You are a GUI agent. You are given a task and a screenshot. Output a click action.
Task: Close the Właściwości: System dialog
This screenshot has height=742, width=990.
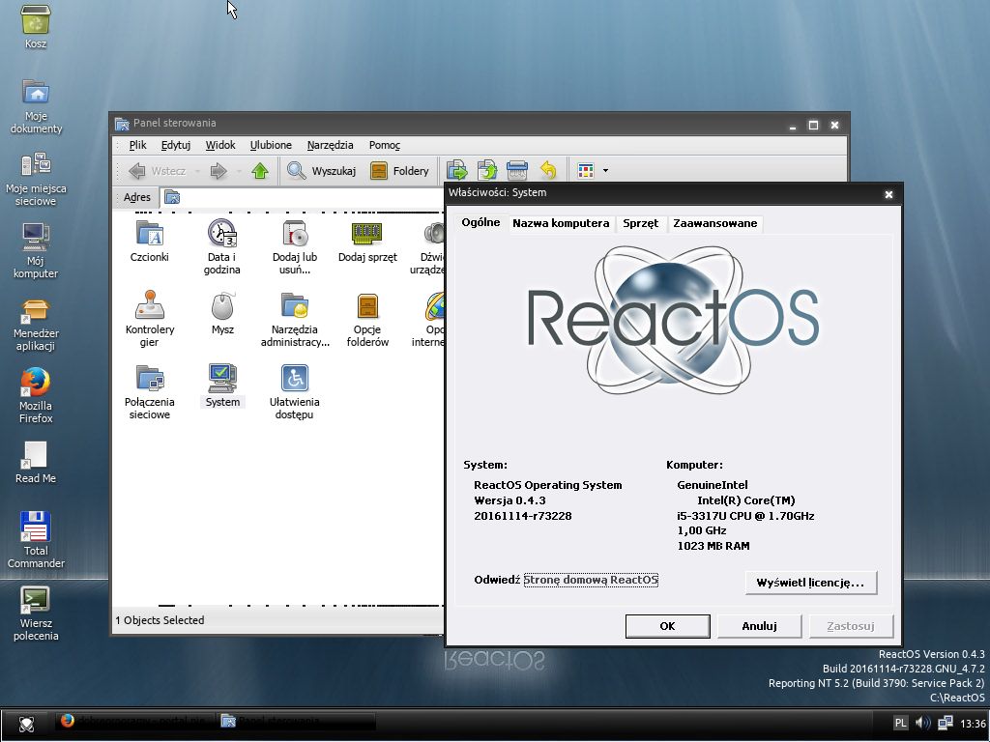(888, 194)
